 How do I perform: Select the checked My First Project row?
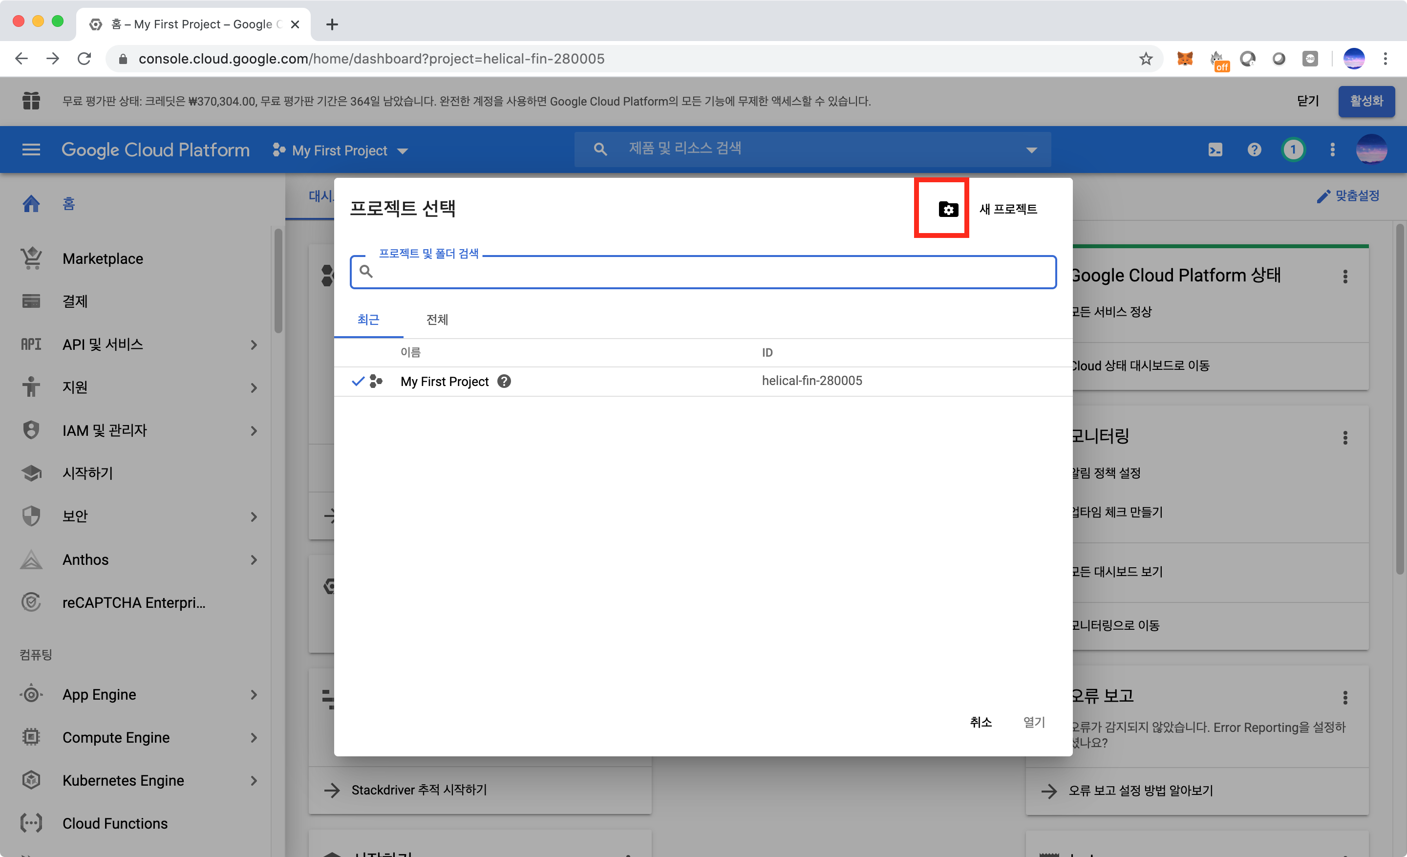[x=444, y=382]
